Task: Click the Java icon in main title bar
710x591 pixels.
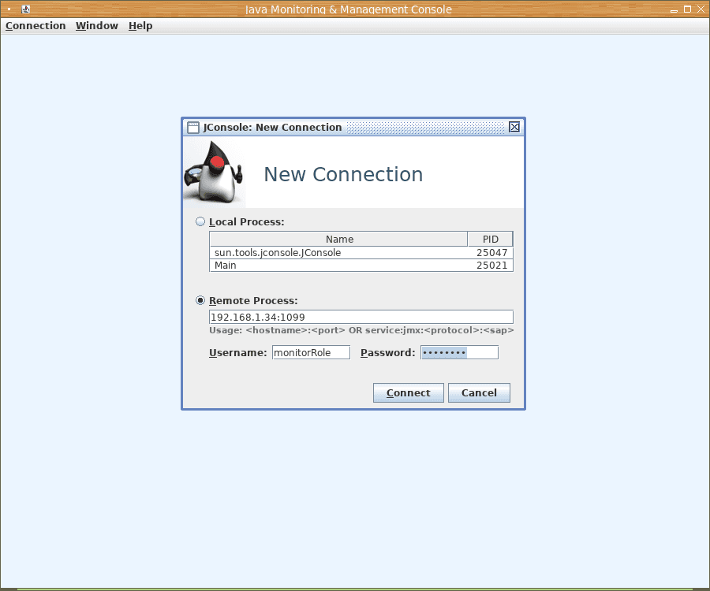Action: 26,9
